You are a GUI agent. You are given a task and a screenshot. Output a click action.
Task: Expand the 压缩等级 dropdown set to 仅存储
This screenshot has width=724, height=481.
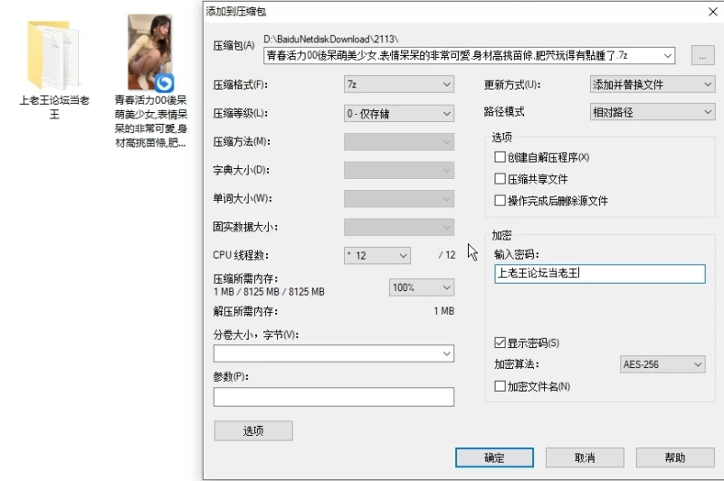pyautogui.click(x=398, y=113)
